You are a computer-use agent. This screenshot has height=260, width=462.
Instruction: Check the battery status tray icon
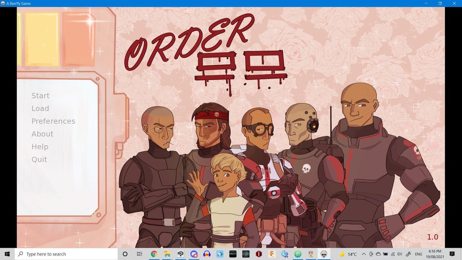coord(385,254)
